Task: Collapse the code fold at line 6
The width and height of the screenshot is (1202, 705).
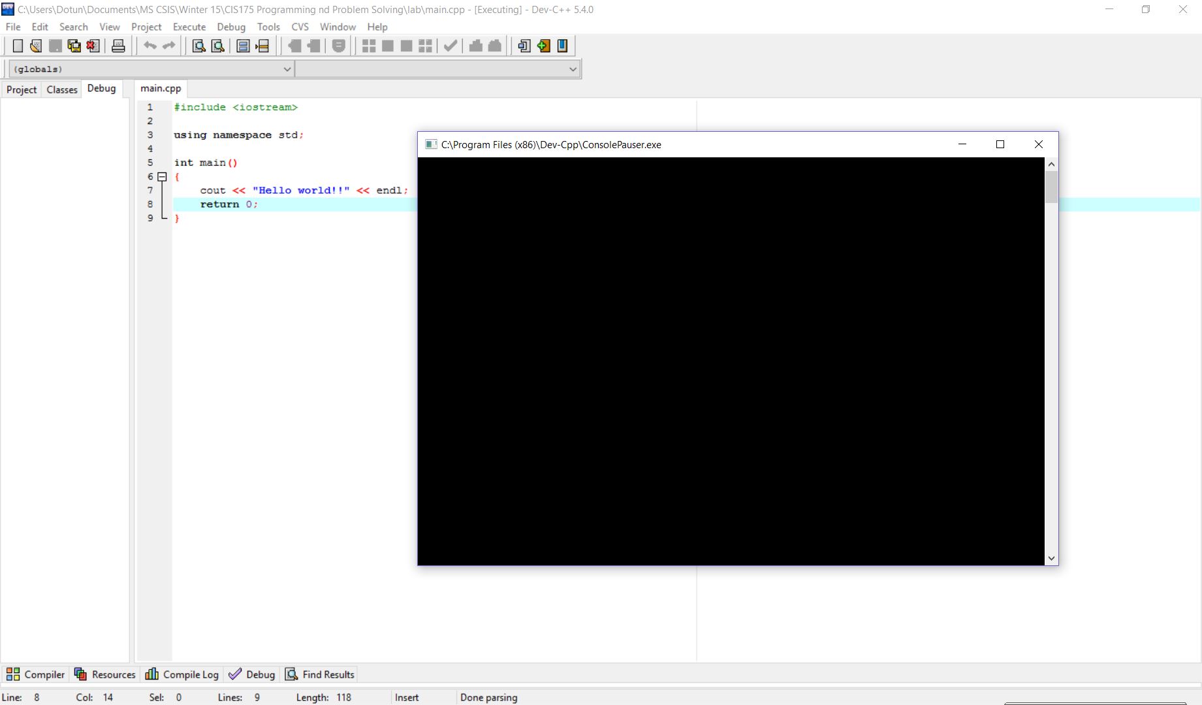Action: click(x=162, y=176)
